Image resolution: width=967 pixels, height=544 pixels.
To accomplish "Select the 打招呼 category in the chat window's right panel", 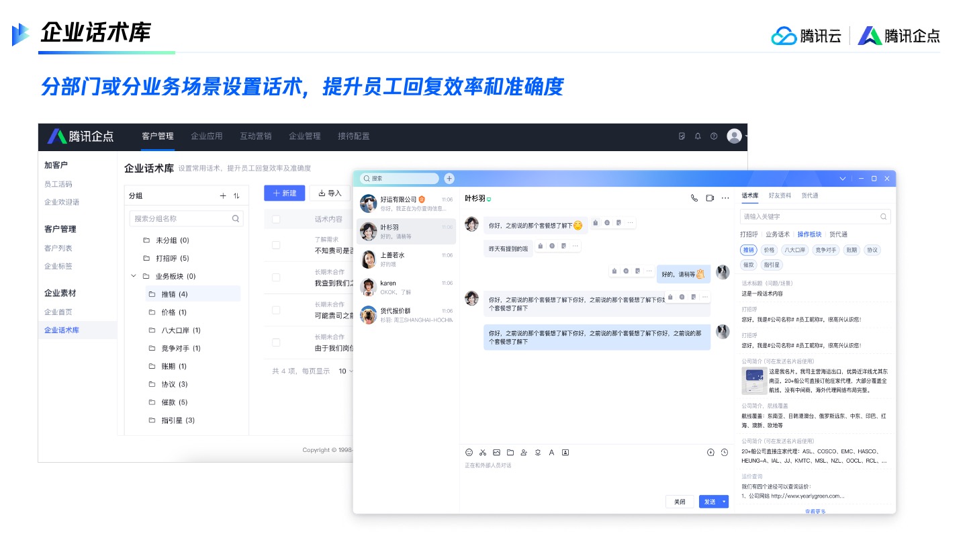I will coord(749,234).
